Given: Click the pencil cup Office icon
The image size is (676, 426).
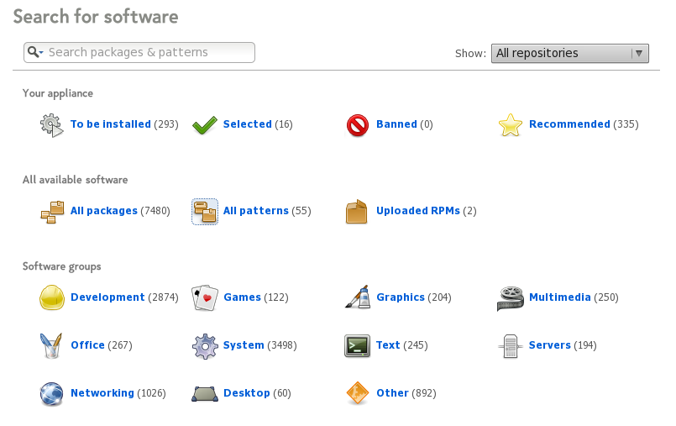Looking at the screenshot, I should [51, 346].
